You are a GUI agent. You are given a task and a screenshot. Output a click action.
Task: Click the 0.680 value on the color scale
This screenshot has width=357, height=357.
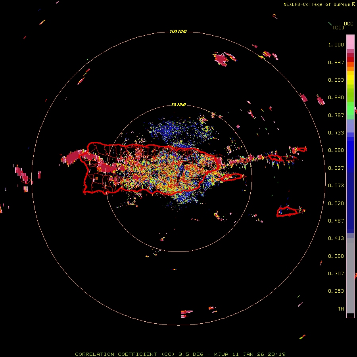[336, 150]
